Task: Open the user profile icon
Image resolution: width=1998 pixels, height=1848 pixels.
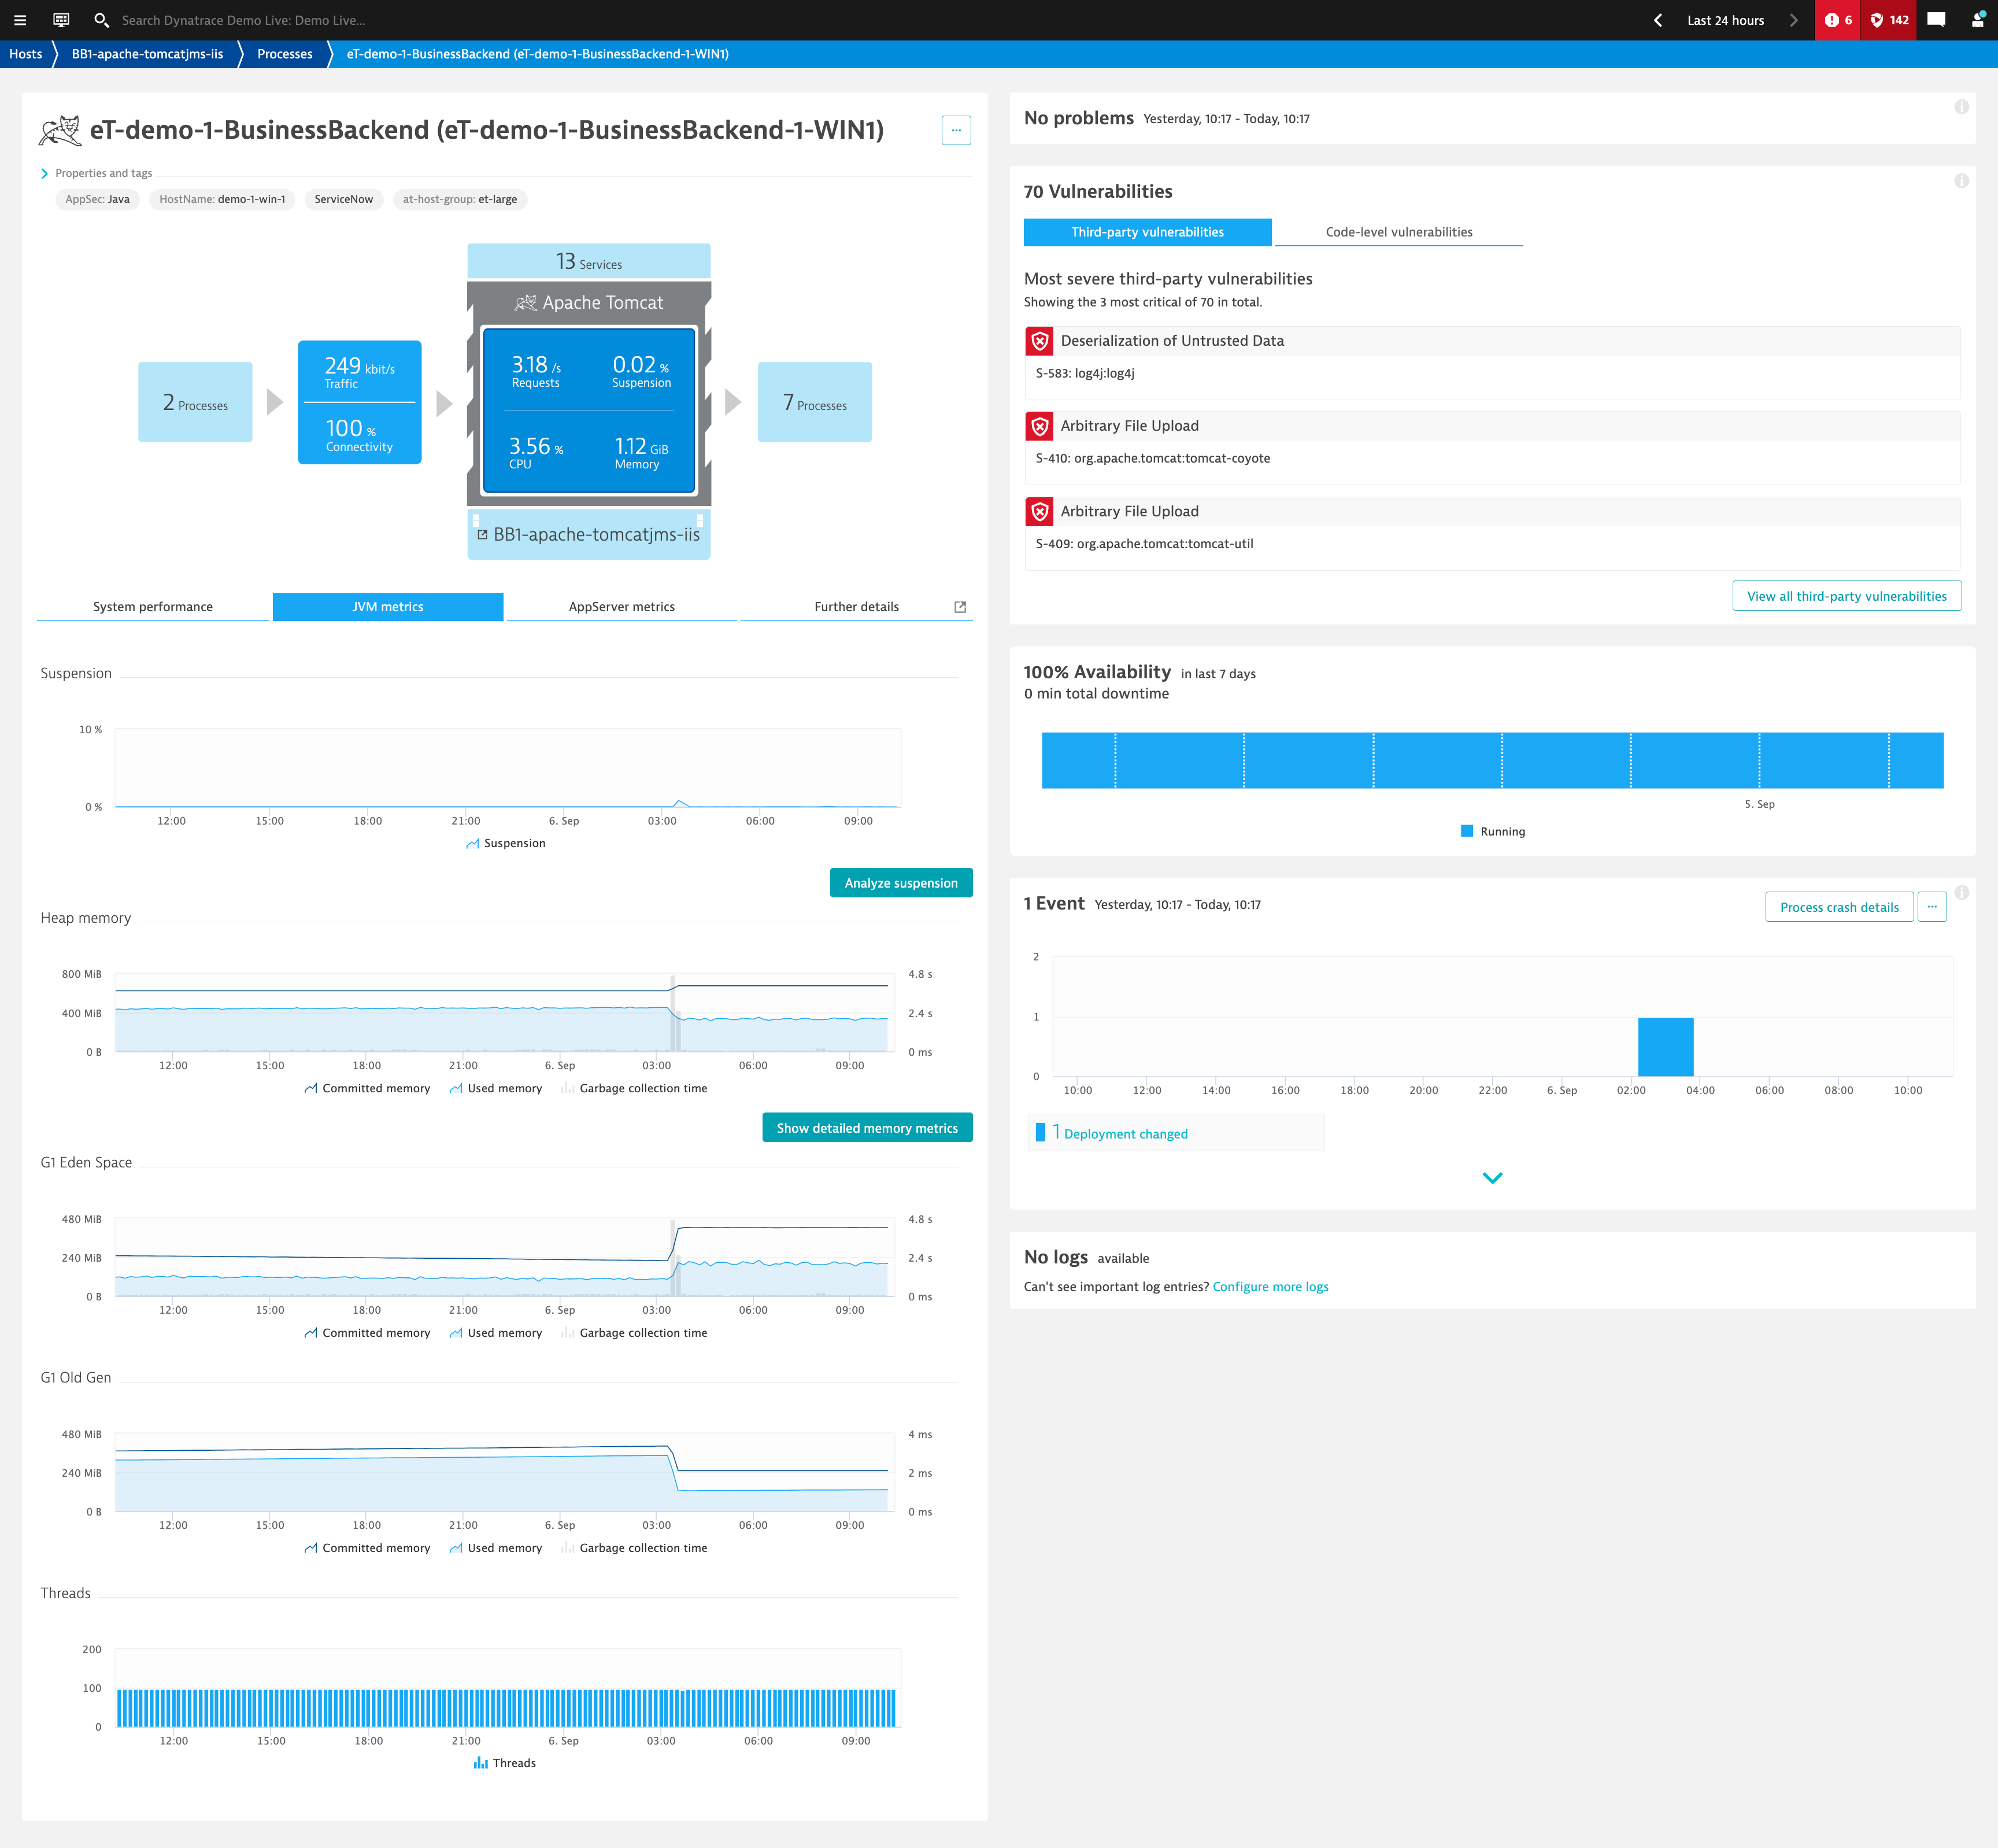Action: (x=1977, y=20)
